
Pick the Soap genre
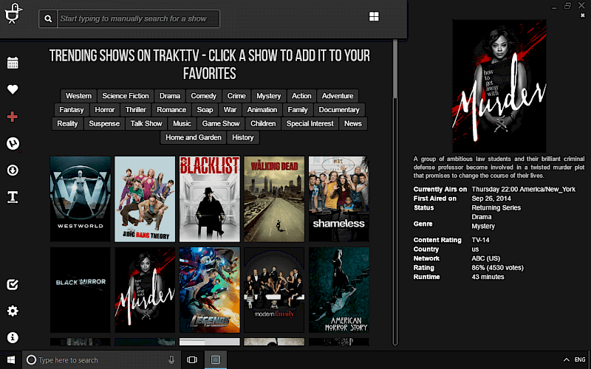point(205,110)
